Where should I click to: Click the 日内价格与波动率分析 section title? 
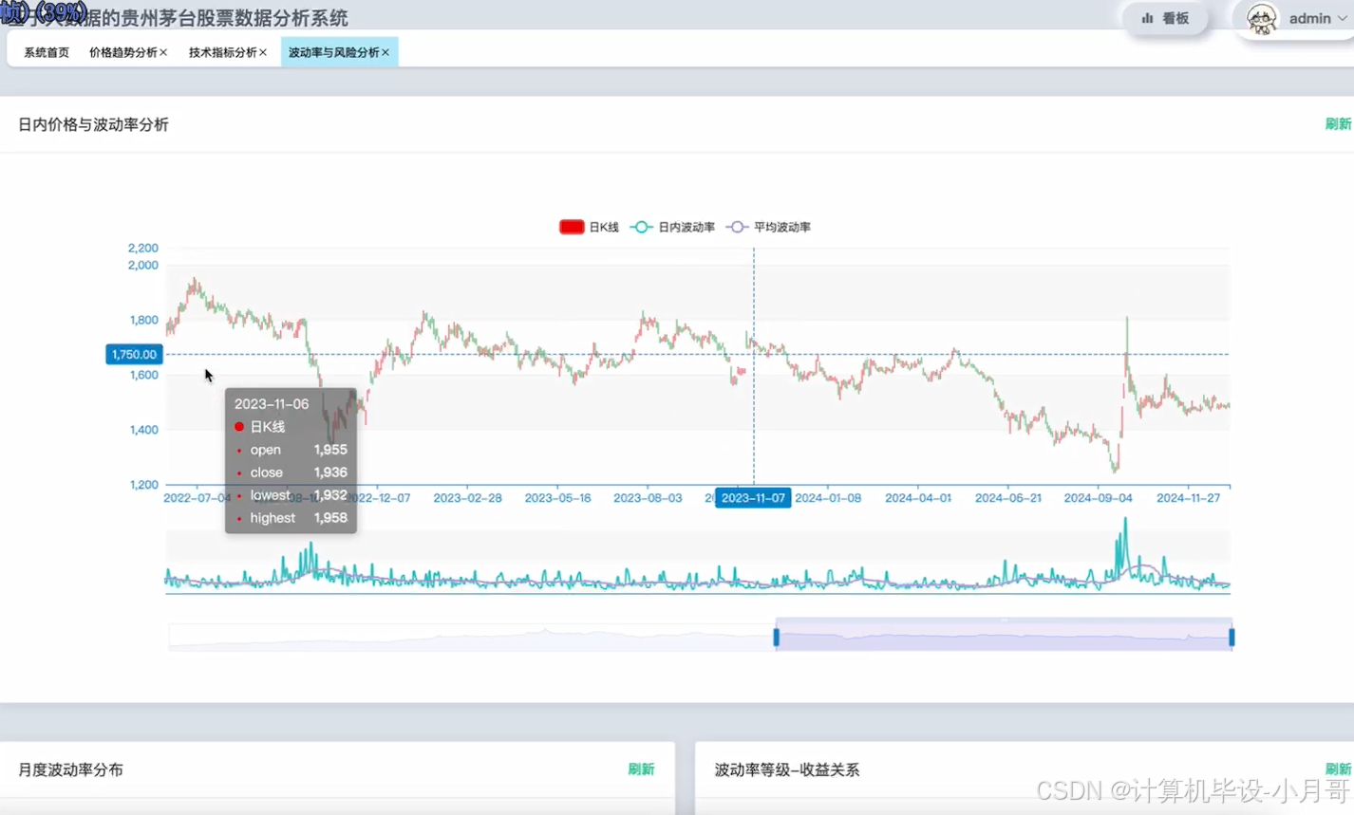tap(93, 124)
